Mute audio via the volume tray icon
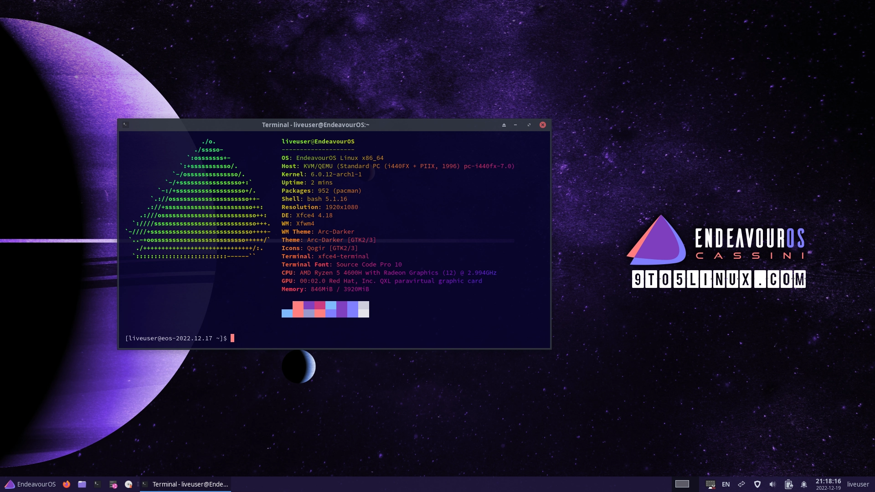This screenshot has height=492, width=875. tap(773, 484)
